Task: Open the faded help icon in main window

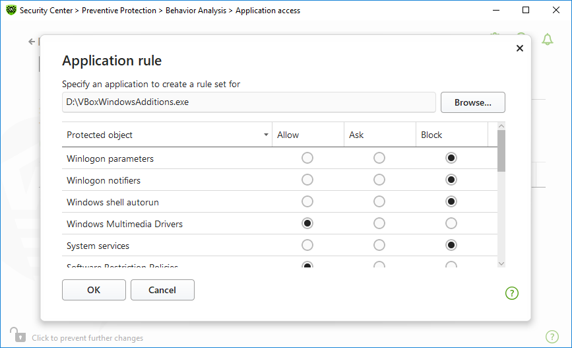Action: 552,337
